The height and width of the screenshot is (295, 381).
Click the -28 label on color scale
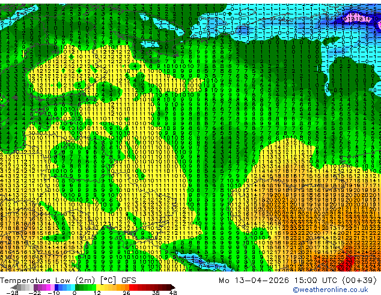click(13, 293)
